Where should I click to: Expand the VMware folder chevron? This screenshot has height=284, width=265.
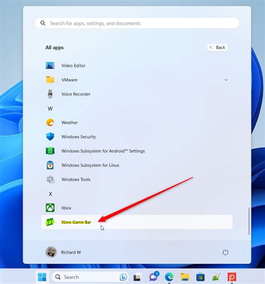click(226, 80)
